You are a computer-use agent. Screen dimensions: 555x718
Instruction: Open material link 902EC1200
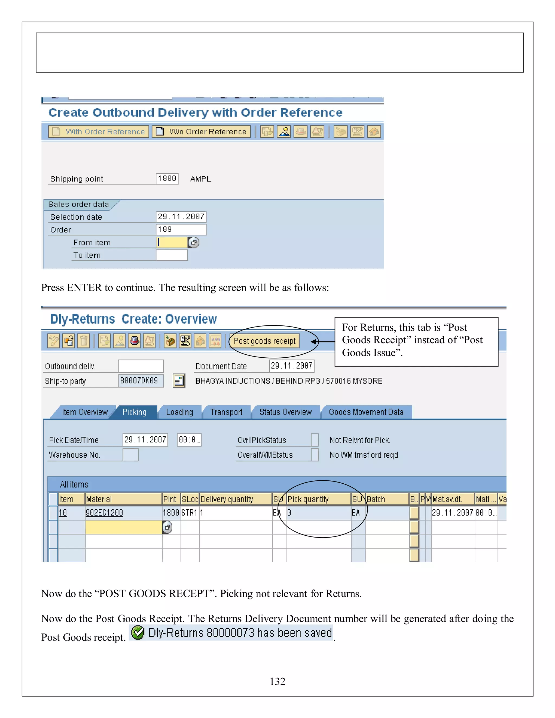[104, 513]
